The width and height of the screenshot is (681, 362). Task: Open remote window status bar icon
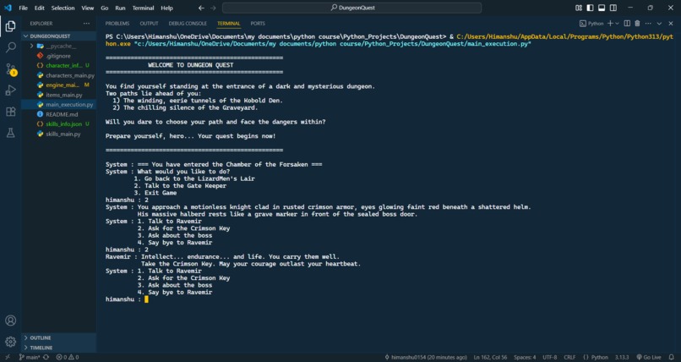point(8,357)
